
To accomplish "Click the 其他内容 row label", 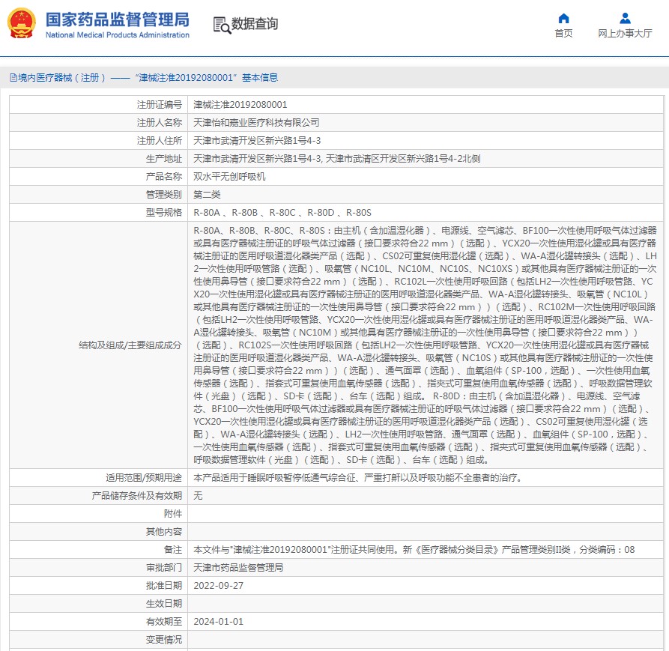I will 164,532.
